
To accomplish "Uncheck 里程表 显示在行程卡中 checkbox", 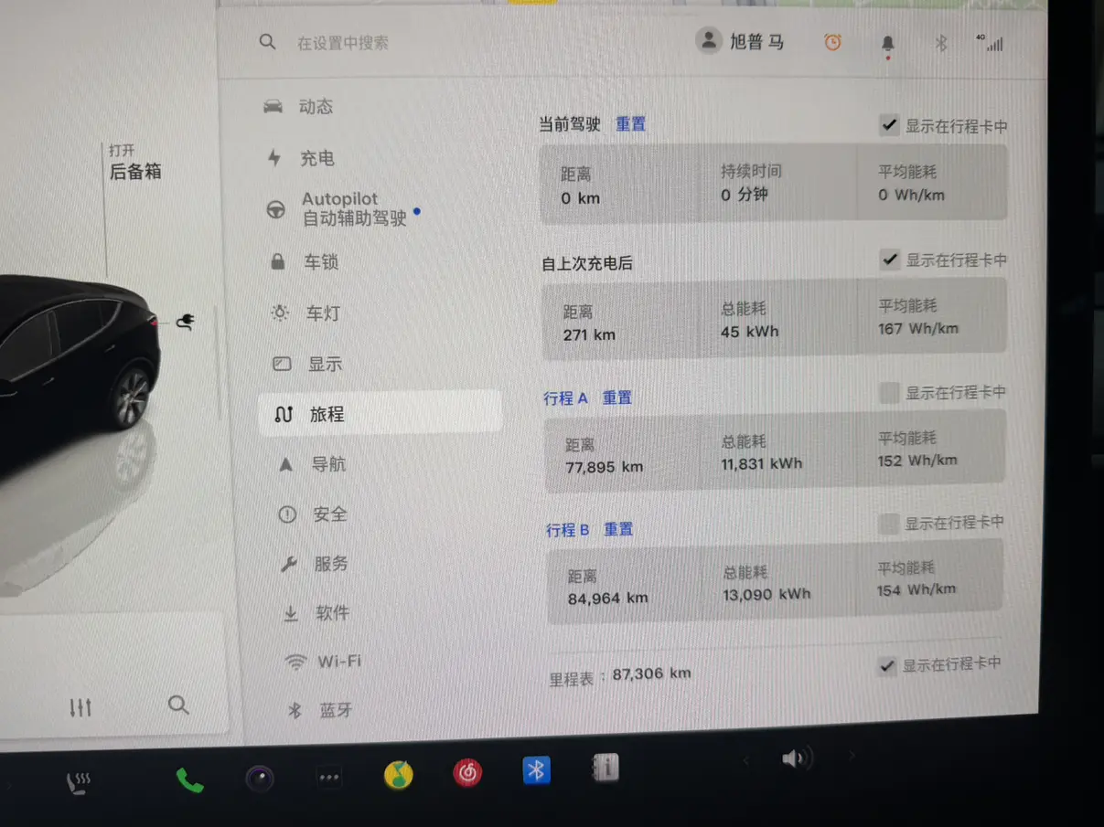I will click(886, 665).
